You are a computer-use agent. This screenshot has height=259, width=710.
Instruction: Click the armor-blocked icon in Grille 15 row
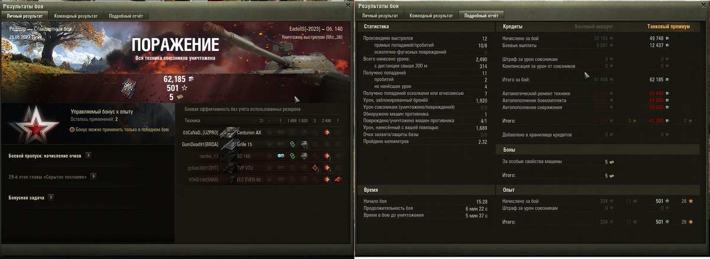click(304, 144)
